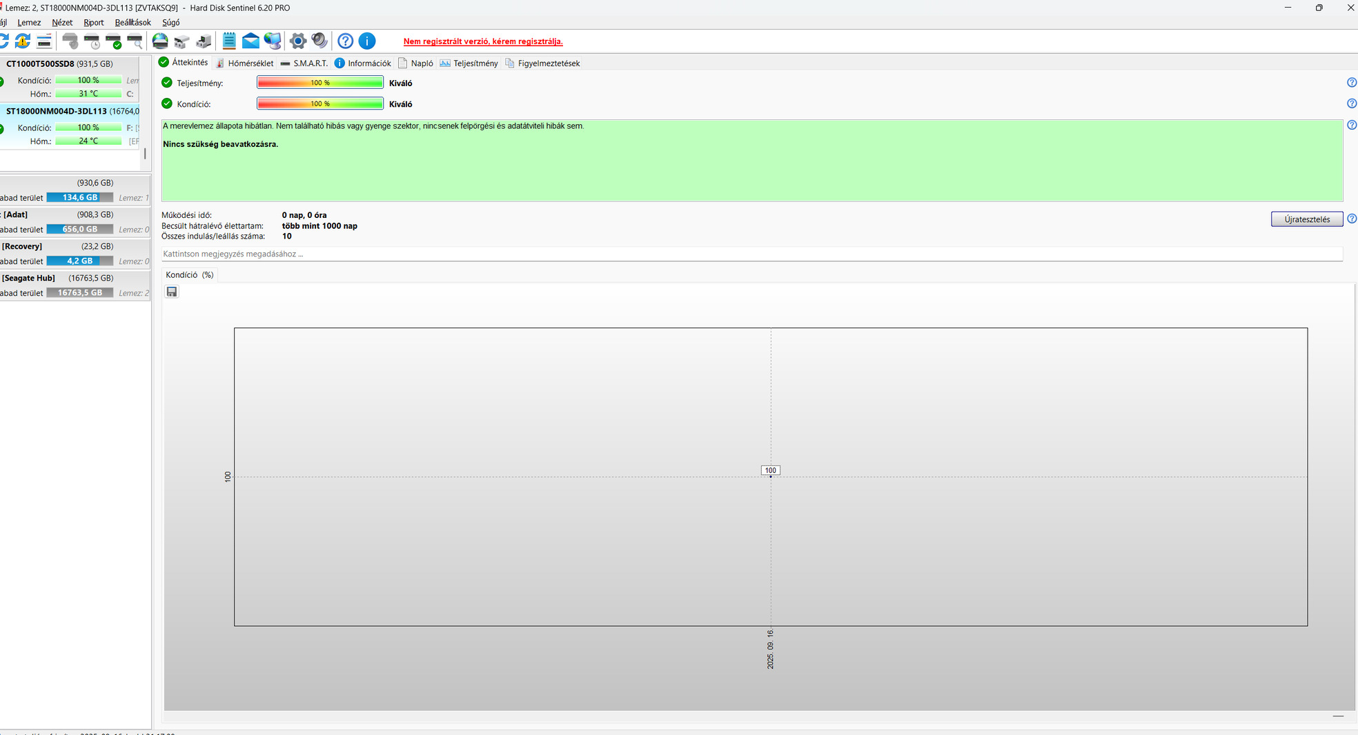Click help icon next to Teljesítmény row

point(1351,83)
